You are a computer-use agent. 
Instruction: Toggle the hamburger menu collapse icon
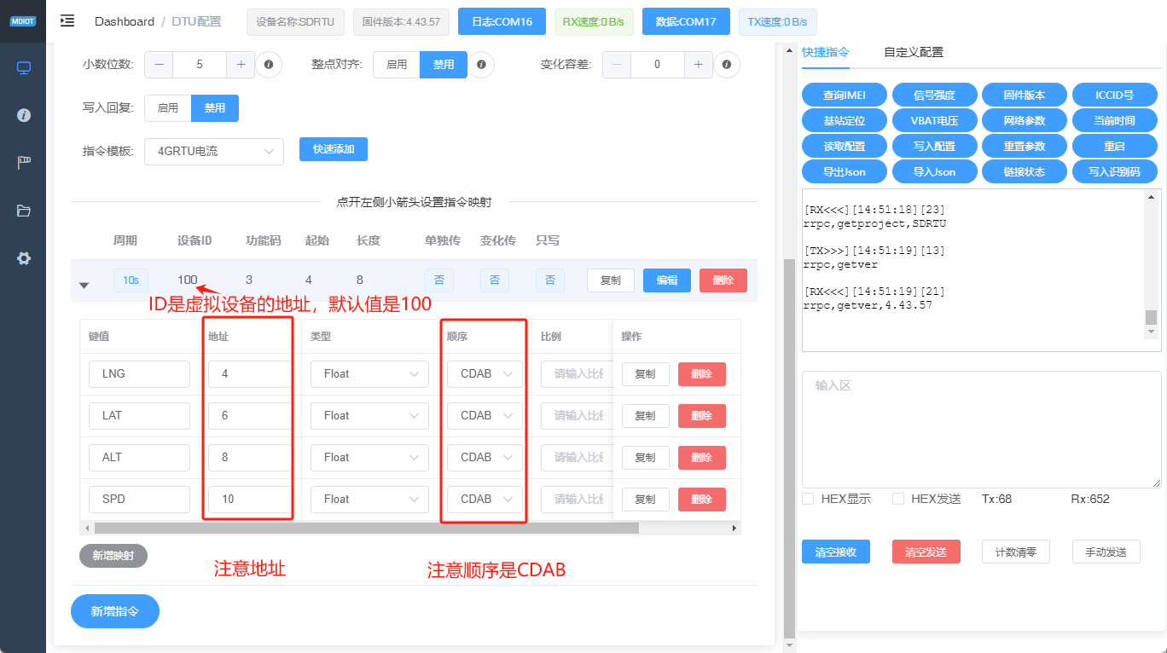tap(67, 21)
